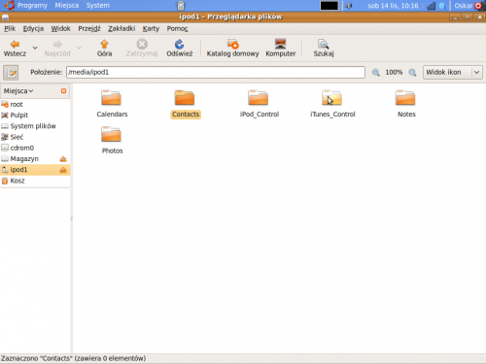Click the Naprzód forward arrow
The width and height of the screenshot is (486, 364).
coord(57,49)
